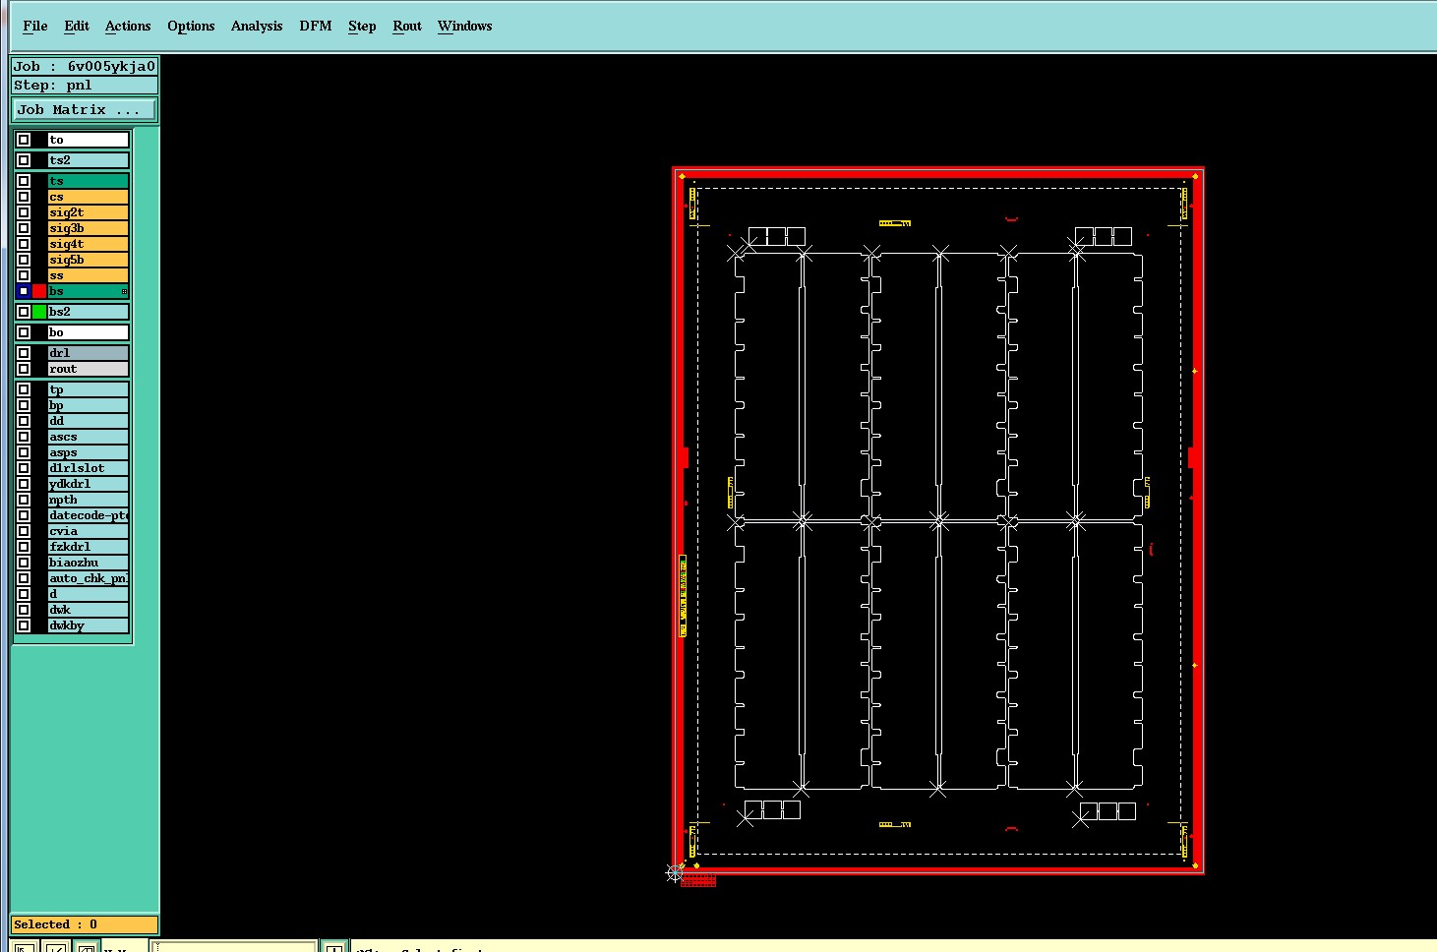1437x952 pixels.
Task: Click the Job name field 6v005ykja0
Action: point(85,66)
